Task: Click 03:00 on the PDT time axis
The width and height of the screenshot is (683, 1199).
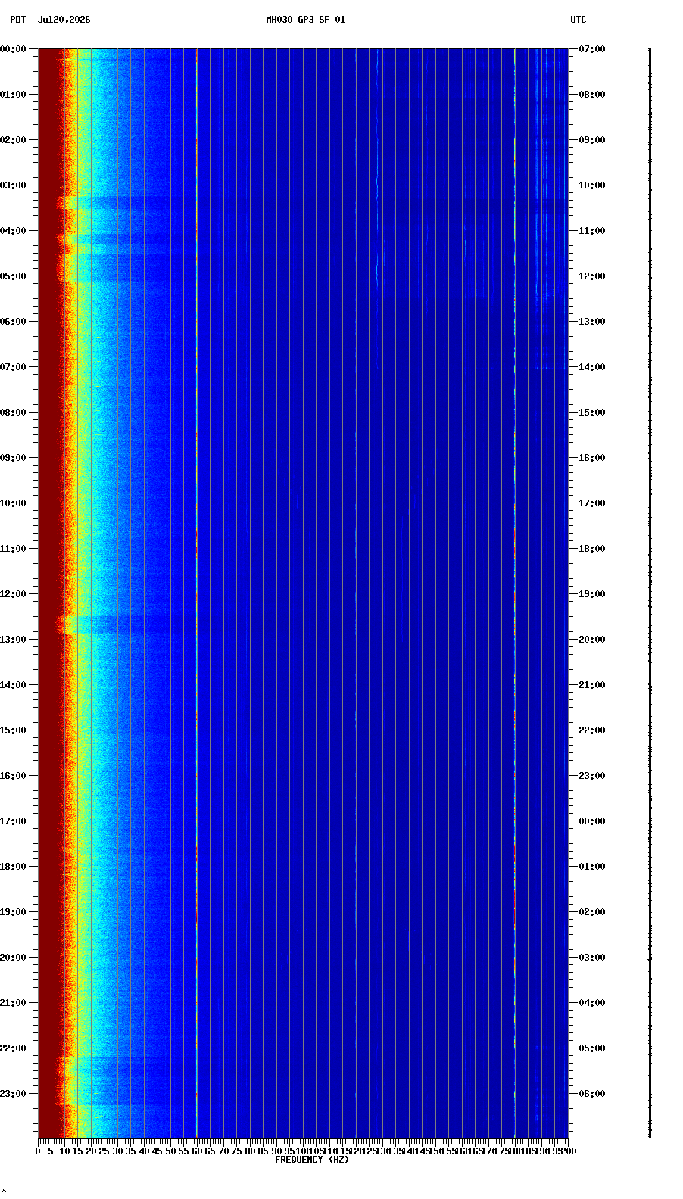Action: pos(13,185)
